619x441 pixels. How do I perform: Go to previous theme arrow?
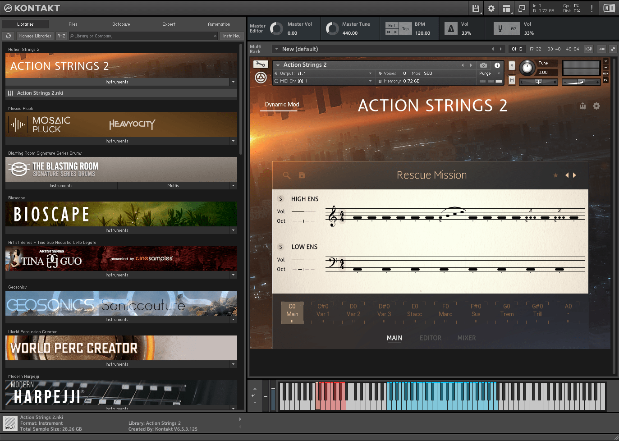(567, 175)
